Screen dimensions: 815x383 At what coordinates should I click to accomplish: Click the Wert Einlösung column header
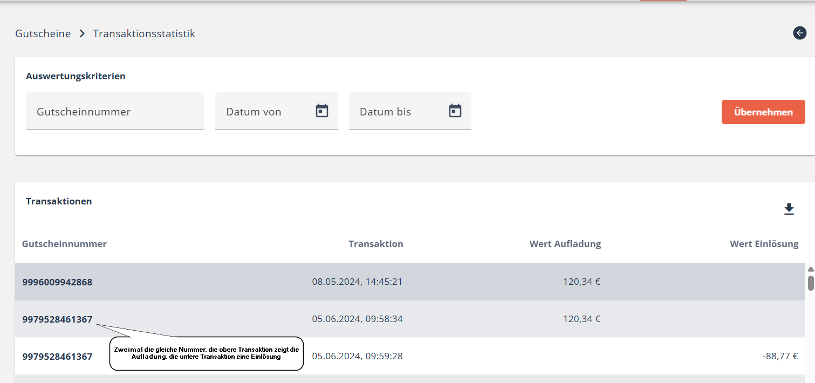(x=764, y=244)
